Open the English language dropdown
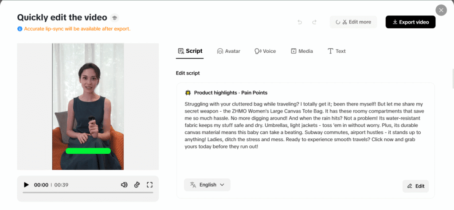Screen dimensions: 454x210 point(207,185)
